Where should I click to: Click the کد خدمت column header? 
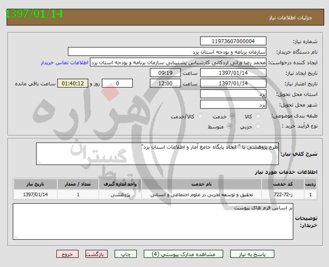click(283, 184)
